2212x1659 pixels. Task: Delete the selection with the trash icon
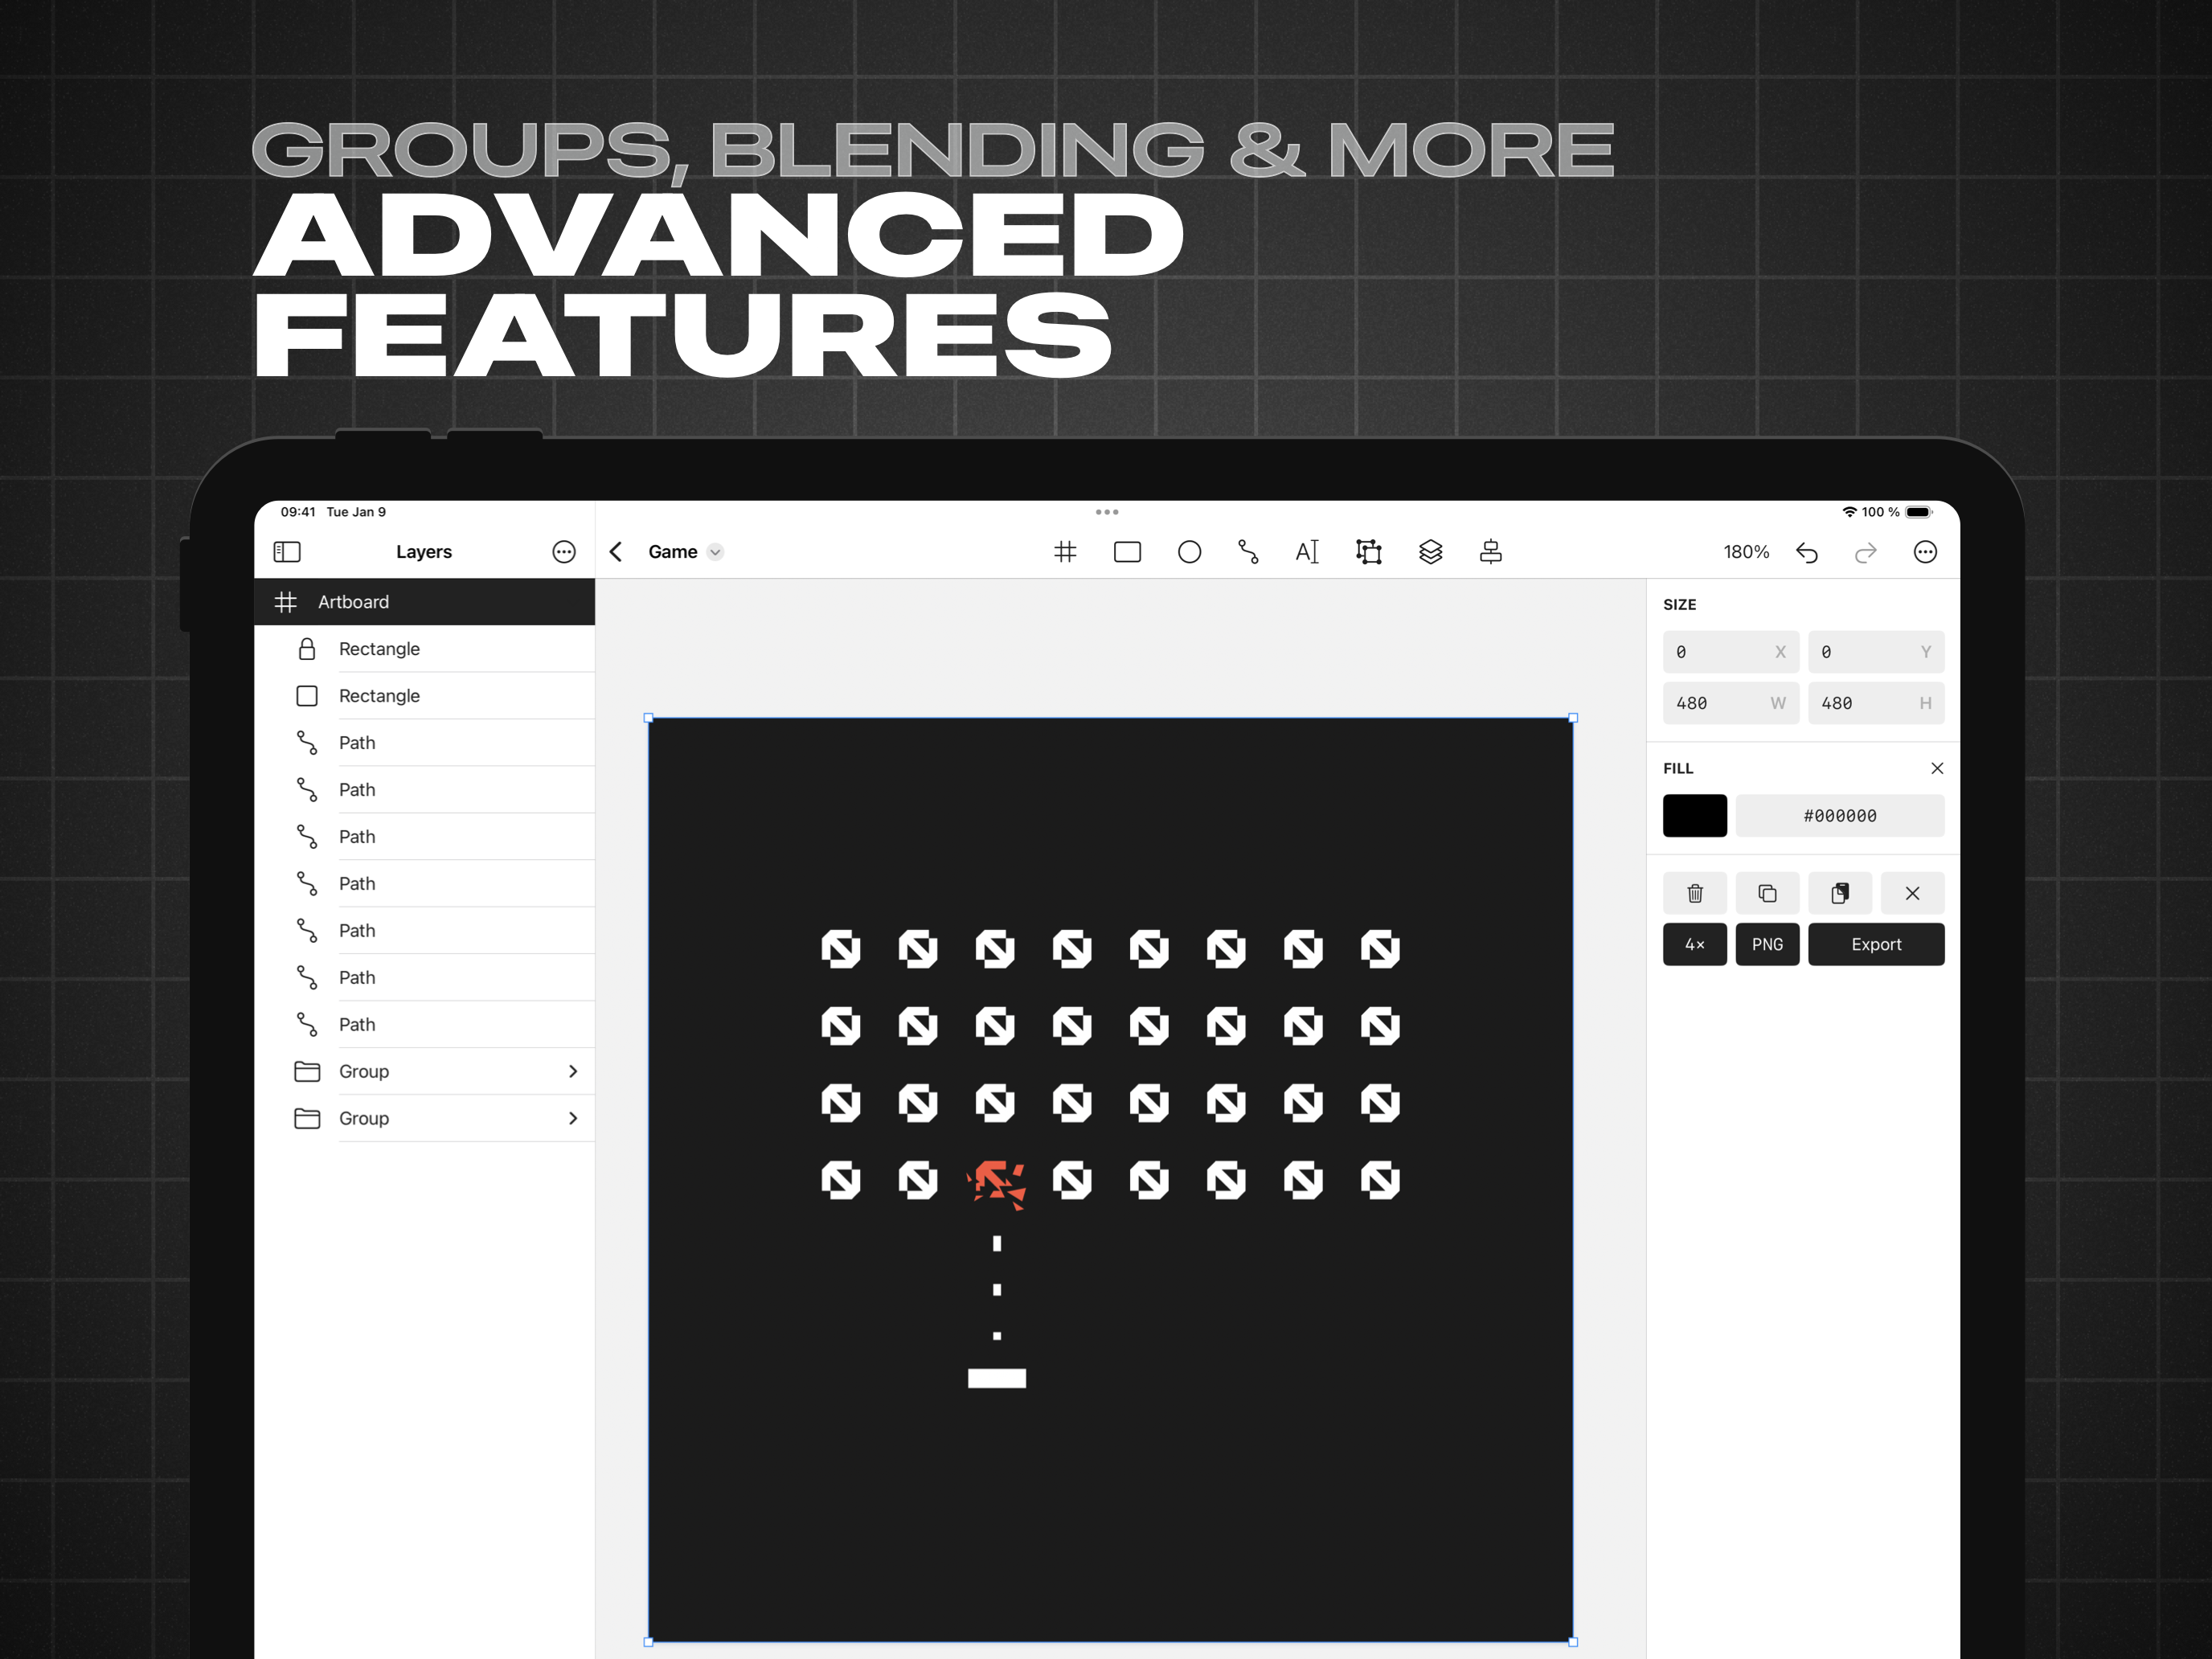(x=1694, y=893)
